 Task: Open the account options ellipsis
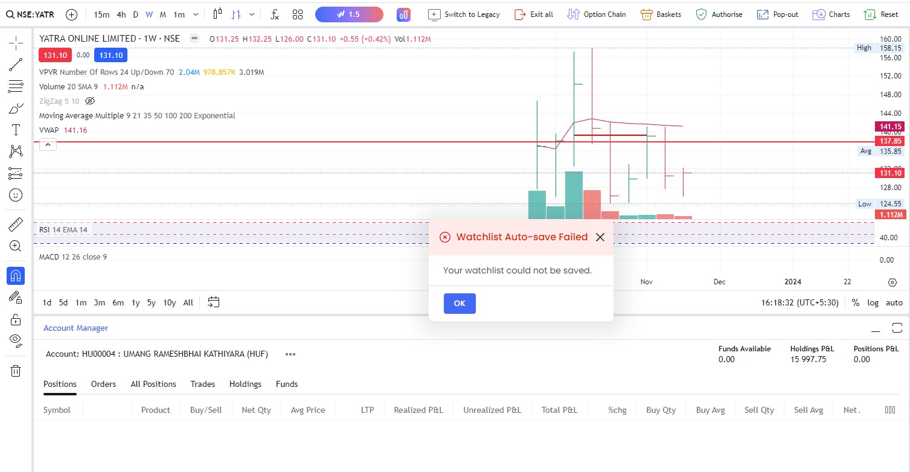tap(290, 354)
